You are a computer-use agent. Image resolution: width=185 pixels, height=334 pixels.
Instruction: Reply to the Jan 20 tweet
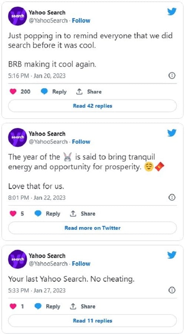click(x=53, y=92)
